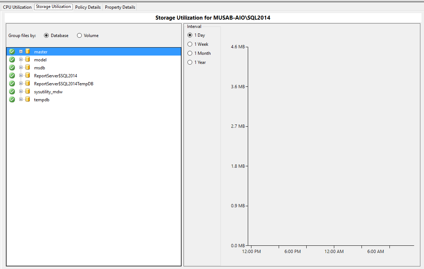424x269 pixels.
Task: Open the Storage Utilization tab
Action: pos(53,7)
